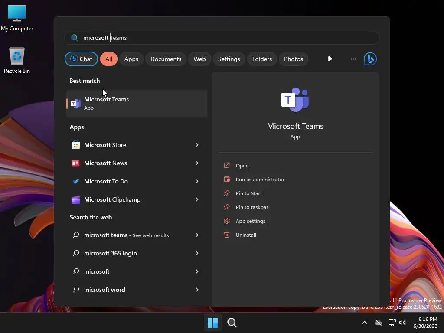The height and width of the screenshot is (333, 444).
Task: Open Bing icon at top right
Action: (x=370, y=59)
